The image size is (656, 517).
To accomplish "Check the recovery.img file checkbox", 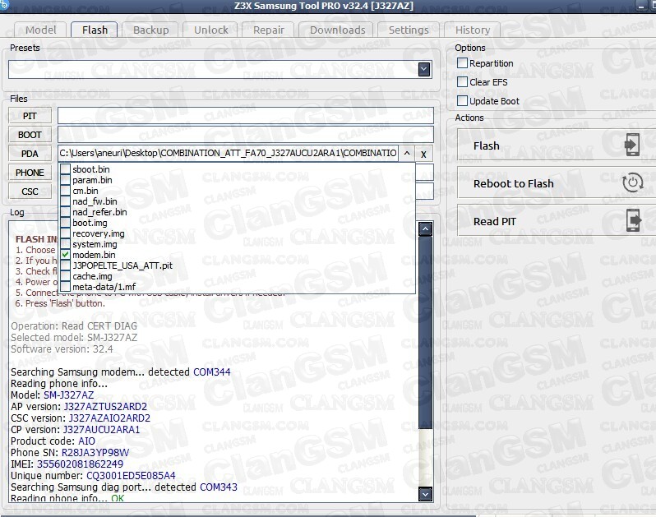I will tap(65, 233).
